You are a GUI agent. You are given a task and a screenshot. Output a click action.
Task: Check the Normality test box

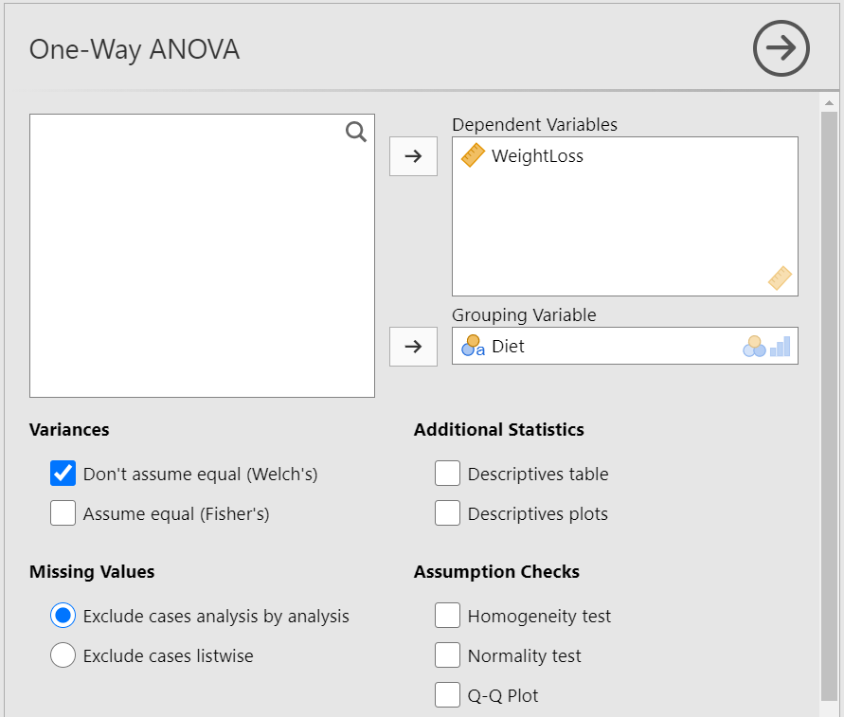447,655
